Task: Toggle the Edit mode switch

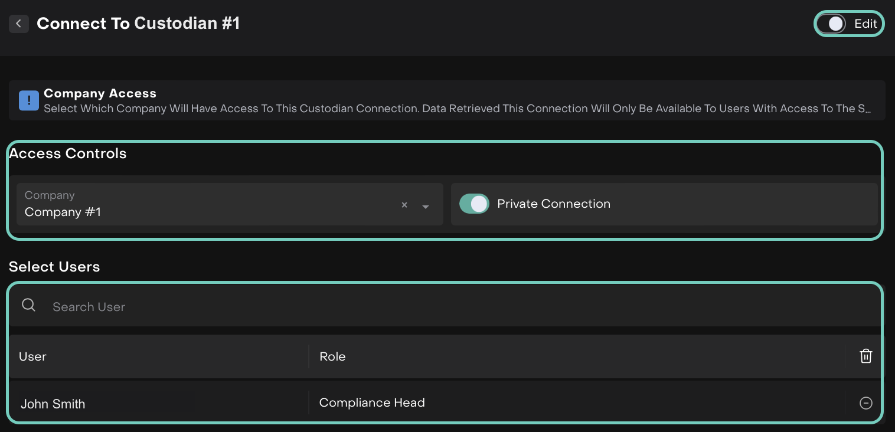Action: (x=832, y=24)
